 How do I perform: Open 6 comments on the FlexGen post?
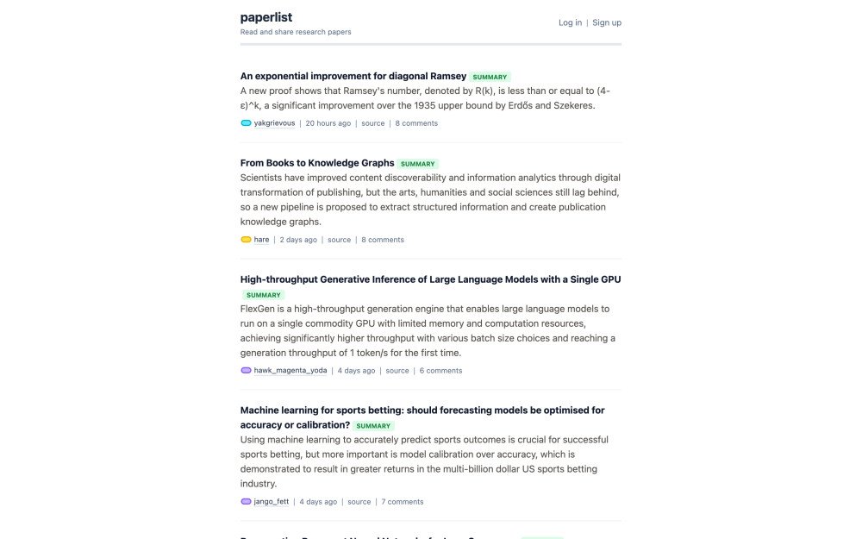440,370
